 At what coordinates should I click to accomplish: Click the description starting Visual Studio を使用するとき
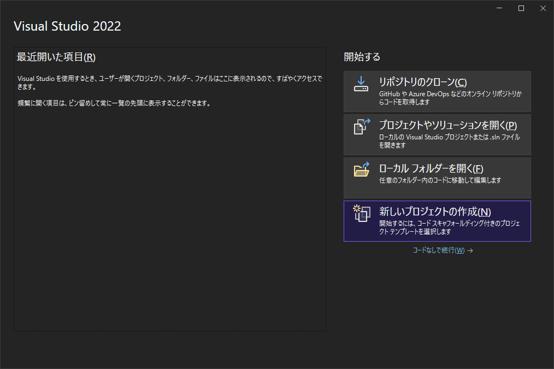pos(170,83)
